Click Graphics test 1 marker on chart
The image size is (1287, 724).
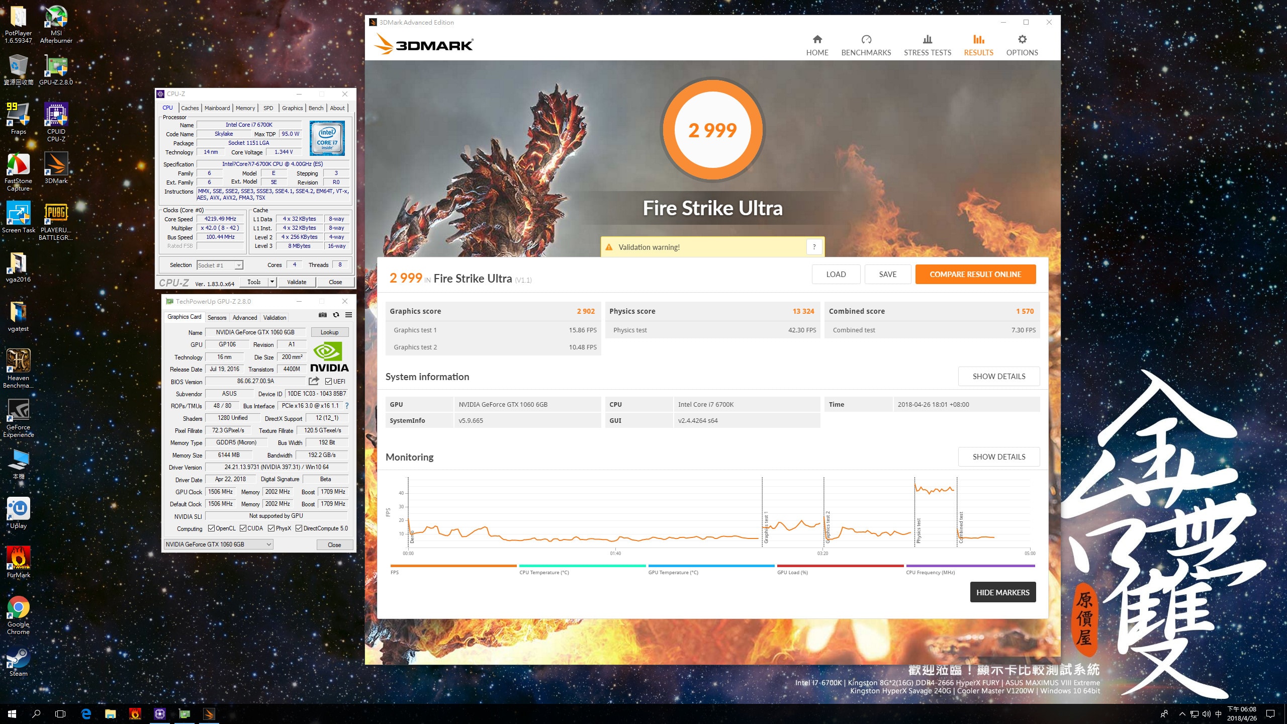(x=766, y=528)
